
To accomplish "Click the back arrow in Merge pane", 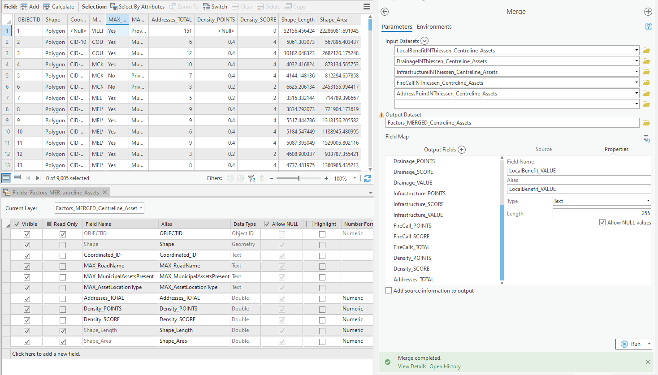I will (385, 12).
